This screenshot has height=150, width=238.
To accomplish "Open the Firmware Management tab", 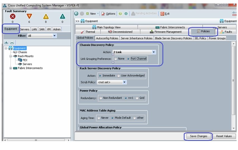I will click(x=166, y=32).
